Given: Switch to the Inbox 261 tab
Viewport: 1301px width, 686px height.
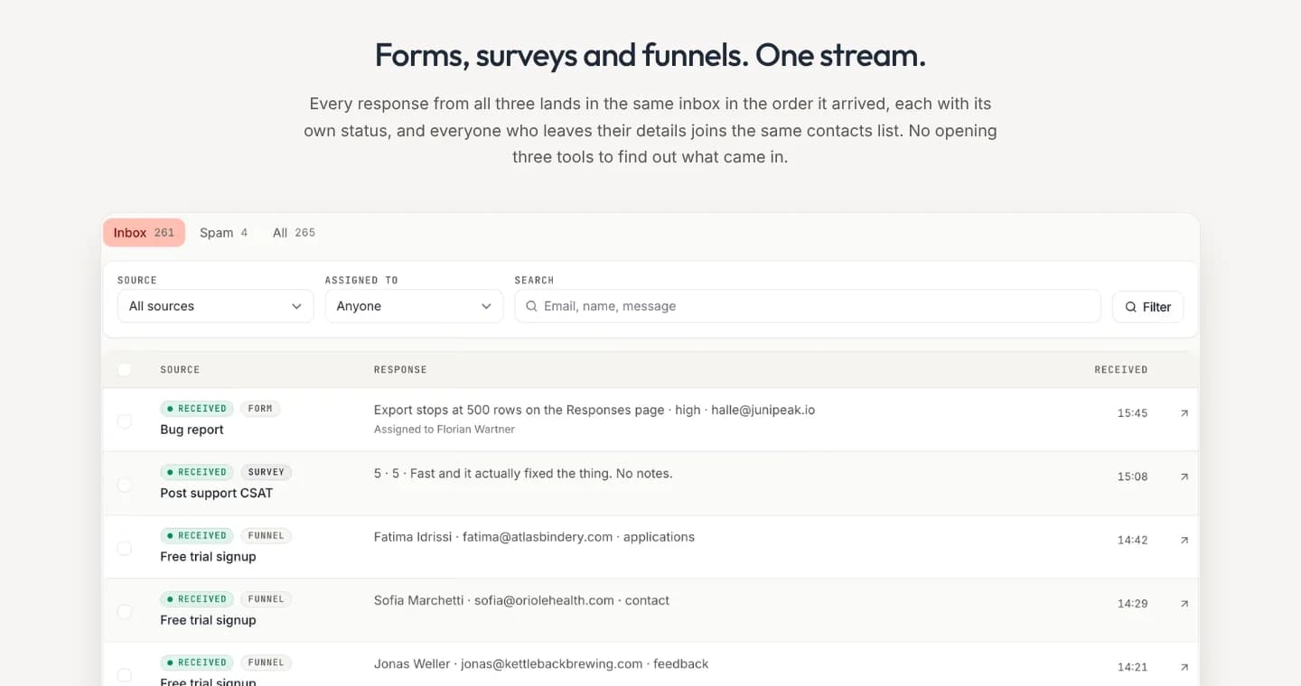Looking at the screenshot, I should 144,233.
